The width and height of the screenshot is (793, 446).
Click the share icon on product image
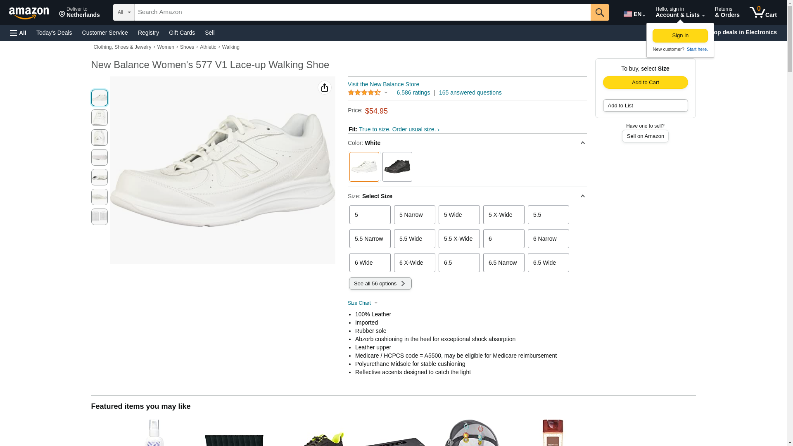(x=325, y=88)
